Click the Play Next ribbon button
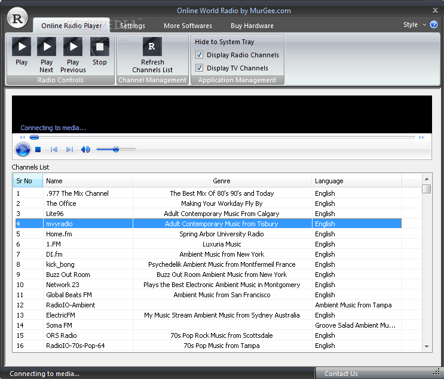444x379 pixels. point(47,55)
